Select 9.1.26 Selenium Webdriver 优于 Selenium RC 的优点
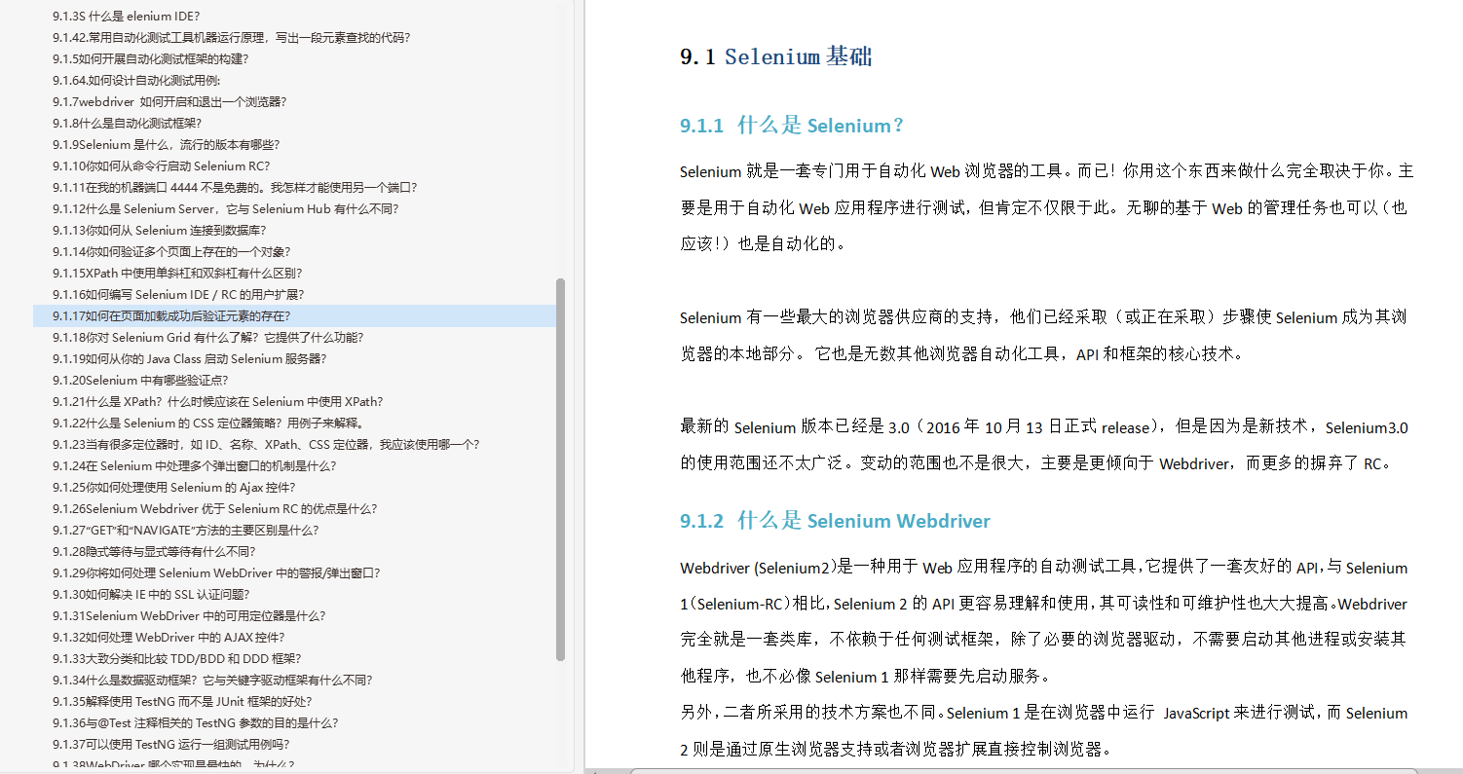 [215, 508]
